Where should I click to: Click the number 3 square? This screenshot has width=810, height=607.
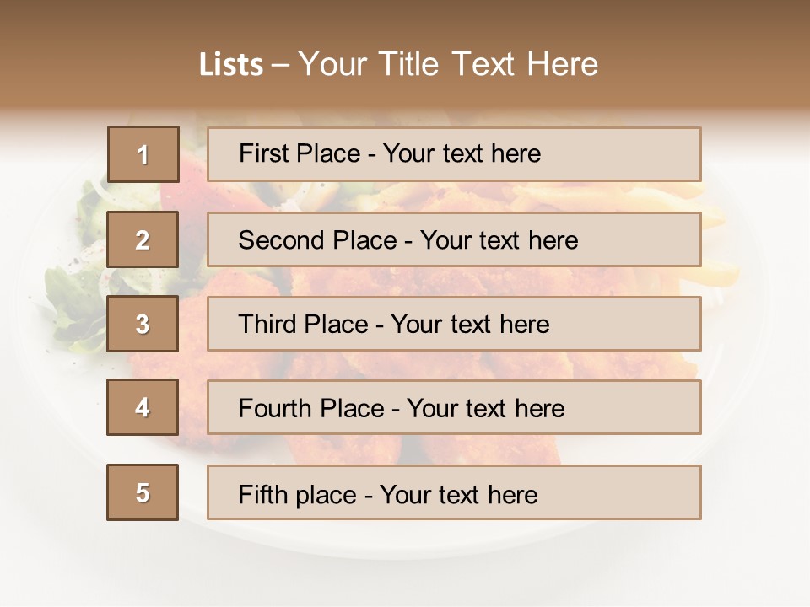pos(143,324)
